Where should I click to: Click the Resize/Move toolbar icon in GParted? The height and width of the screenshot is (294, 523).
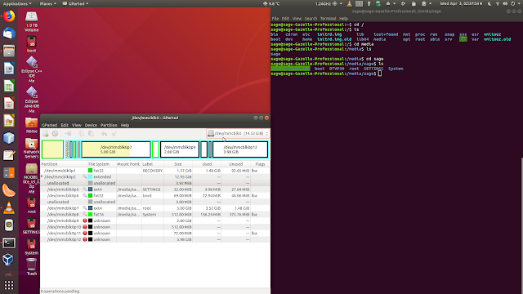[69, 134]
